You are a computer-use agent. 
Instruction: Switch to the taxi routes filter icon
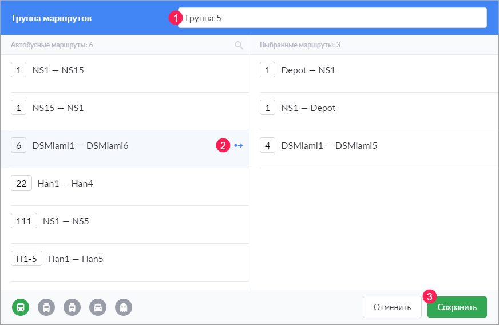98,307
